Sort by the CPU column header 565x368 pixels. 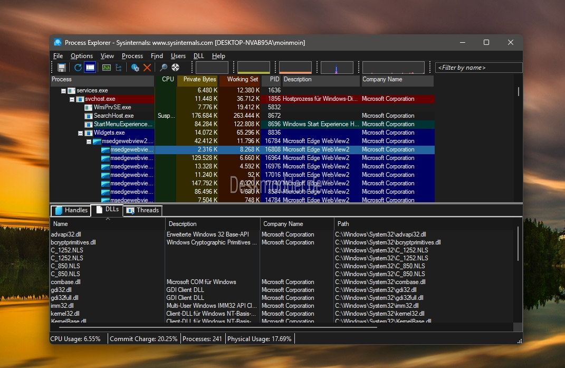pos(166,79)
